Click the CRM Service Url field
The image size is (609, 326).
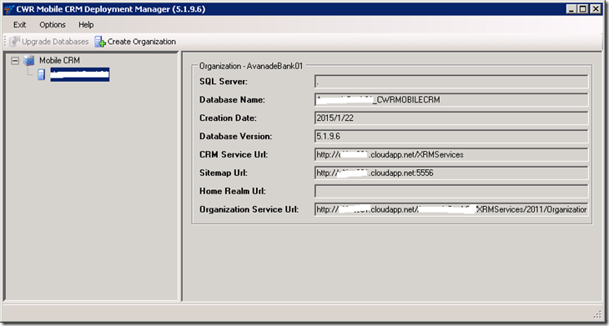tap(451, 154)
